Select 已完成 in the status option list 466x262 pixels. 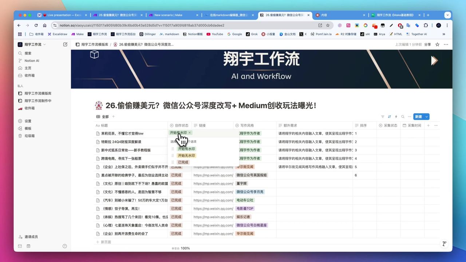(x=183, y=162)
